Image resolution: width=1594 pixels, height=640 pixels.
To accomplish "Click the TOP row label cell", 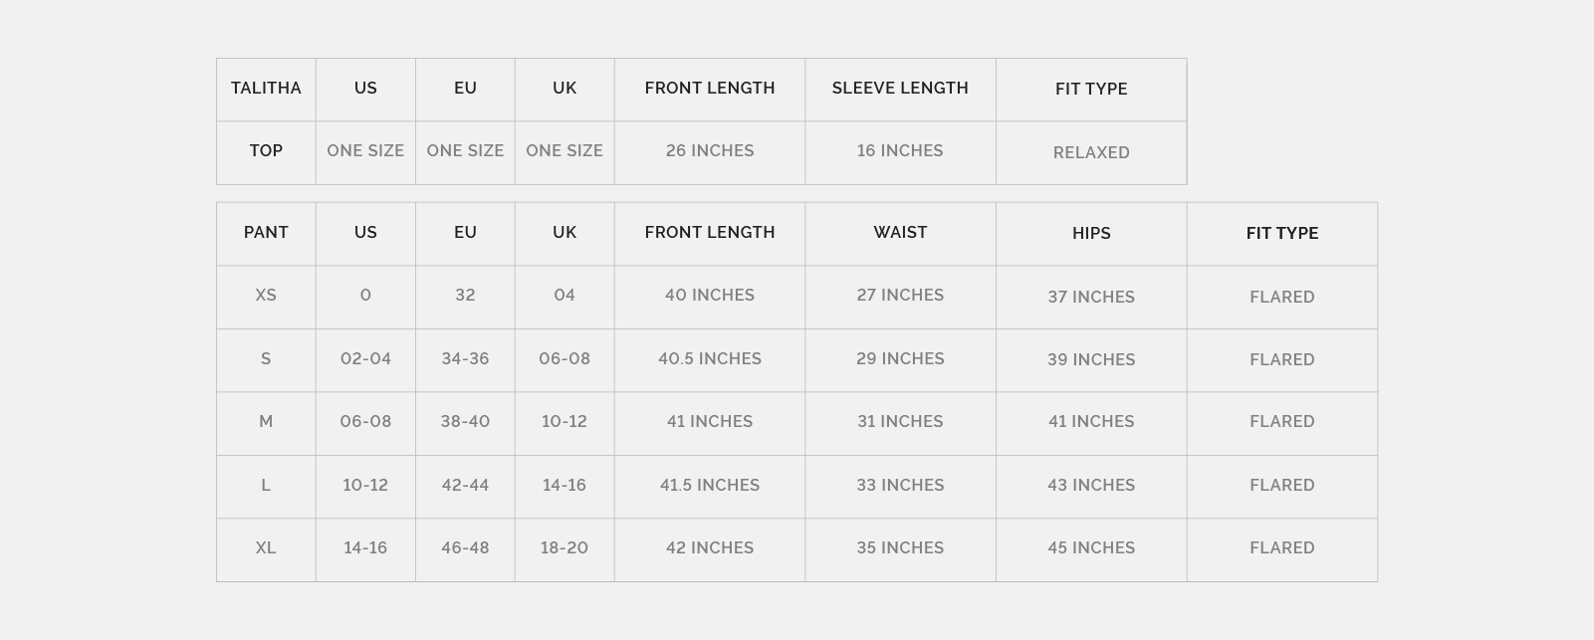I will 266,151.
